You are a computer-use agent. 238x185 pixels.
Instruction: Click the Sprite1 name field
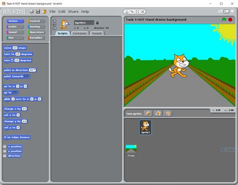pyautogui.click(x=84, y=23)
